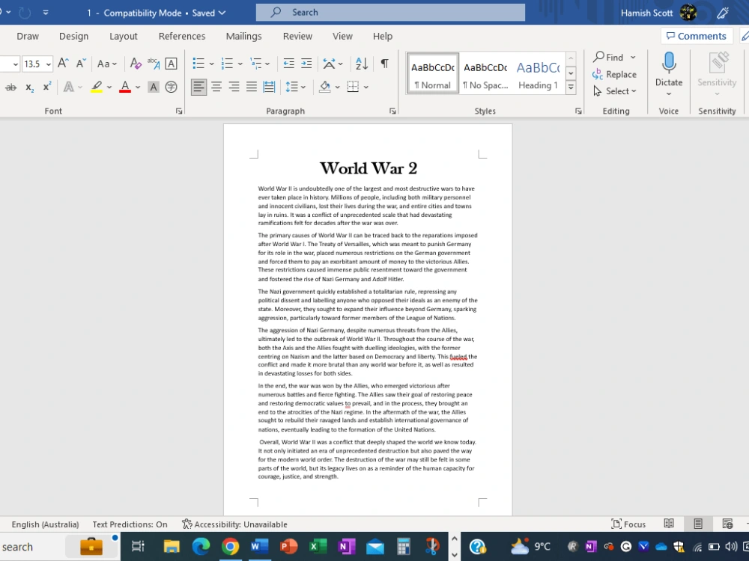Image resolution: width=749 pixels, height=561 pixels.
Task: Center align text
Action: point(216,87)
